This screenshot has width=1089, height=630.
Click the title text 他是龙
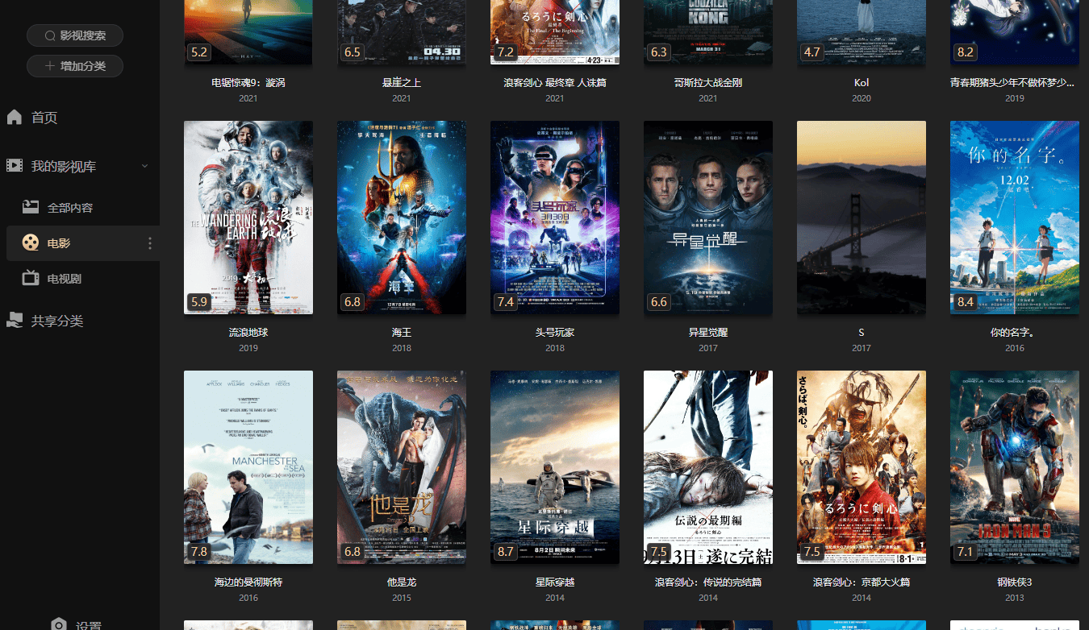402,582
